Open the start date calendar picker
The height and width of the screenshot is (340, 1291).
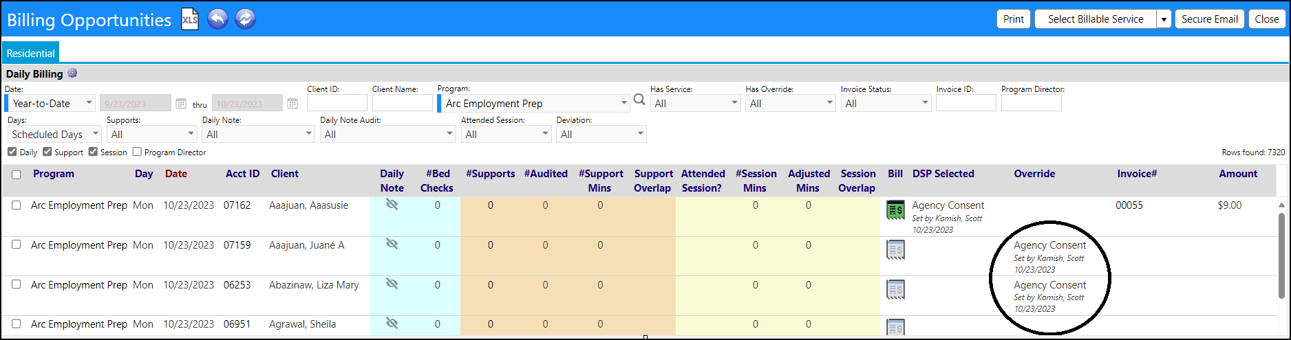click(181, 104)
